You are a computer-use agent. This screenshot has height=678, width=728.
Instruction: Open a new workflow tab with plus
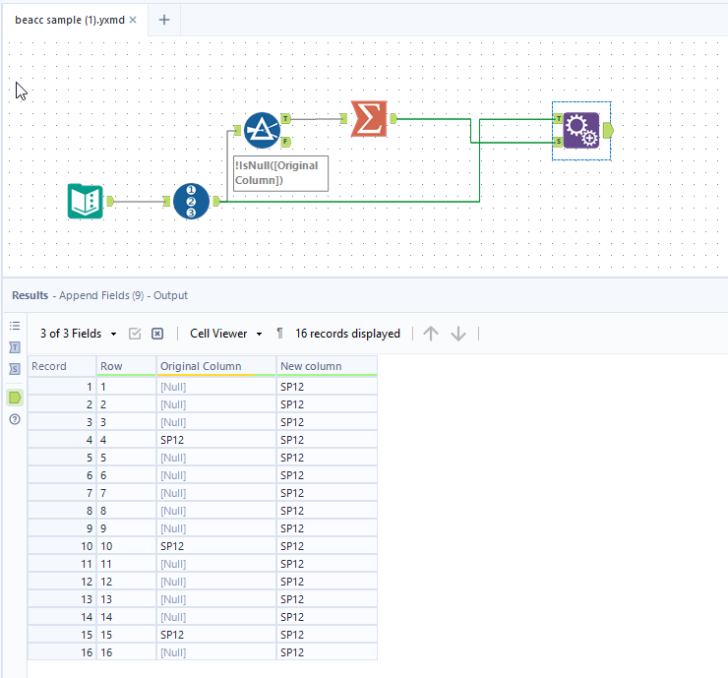tap(164, 20)
